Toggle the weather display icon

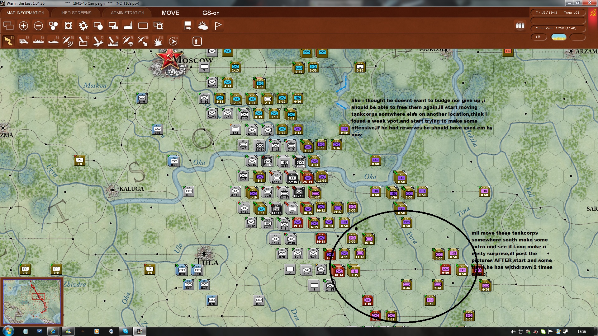203,26
